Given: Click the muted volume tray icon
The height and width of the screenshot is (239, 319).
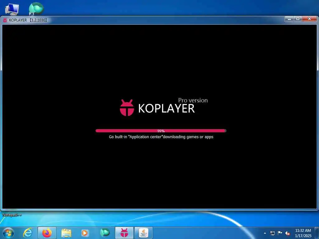Looking at the screenshot, I should pyautogui.click(x=288, y=233).
